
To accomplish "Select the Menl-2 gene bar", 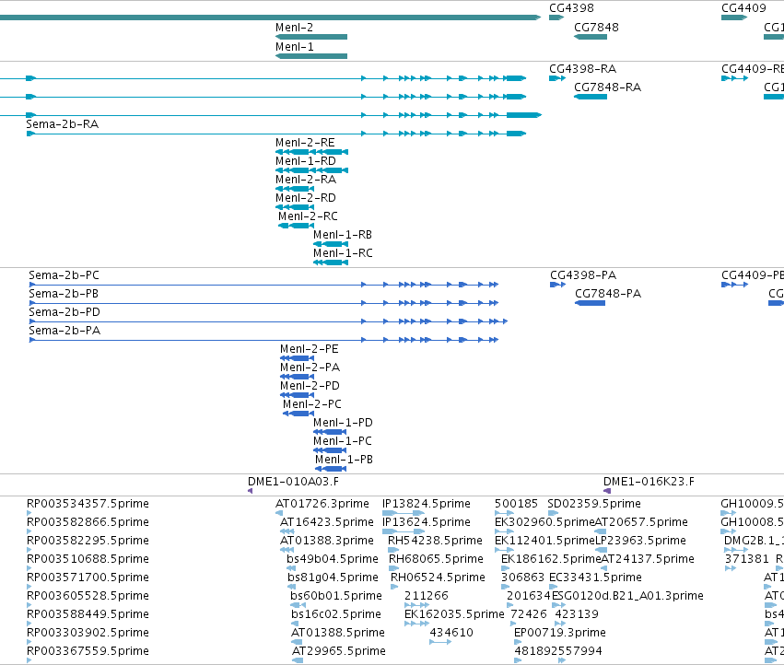I will (311, 37).
